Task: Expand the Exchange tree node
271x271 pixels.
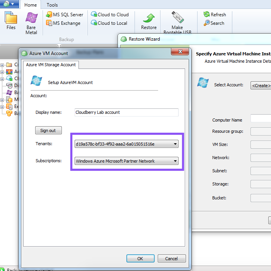Action: [x=2, y=107]
